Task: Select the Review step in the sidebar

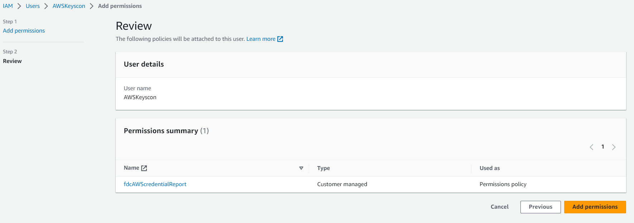Action: pos(12,61)
